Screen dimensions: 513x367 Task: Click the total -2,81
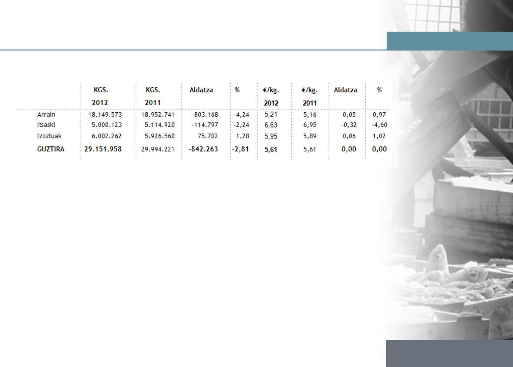[x=240, y=149]
